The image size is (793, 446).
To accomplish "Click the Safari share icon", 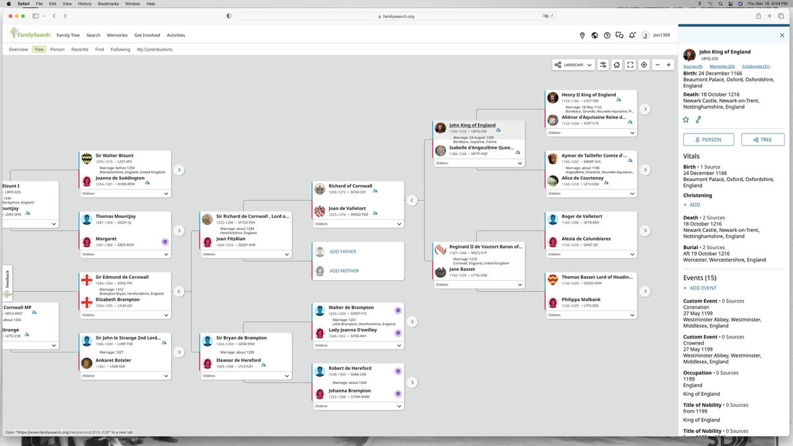I will [759, 16].
